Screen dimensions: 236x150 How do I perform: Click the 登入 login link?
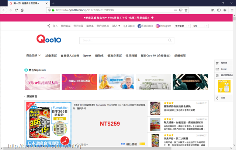point(55,26)
